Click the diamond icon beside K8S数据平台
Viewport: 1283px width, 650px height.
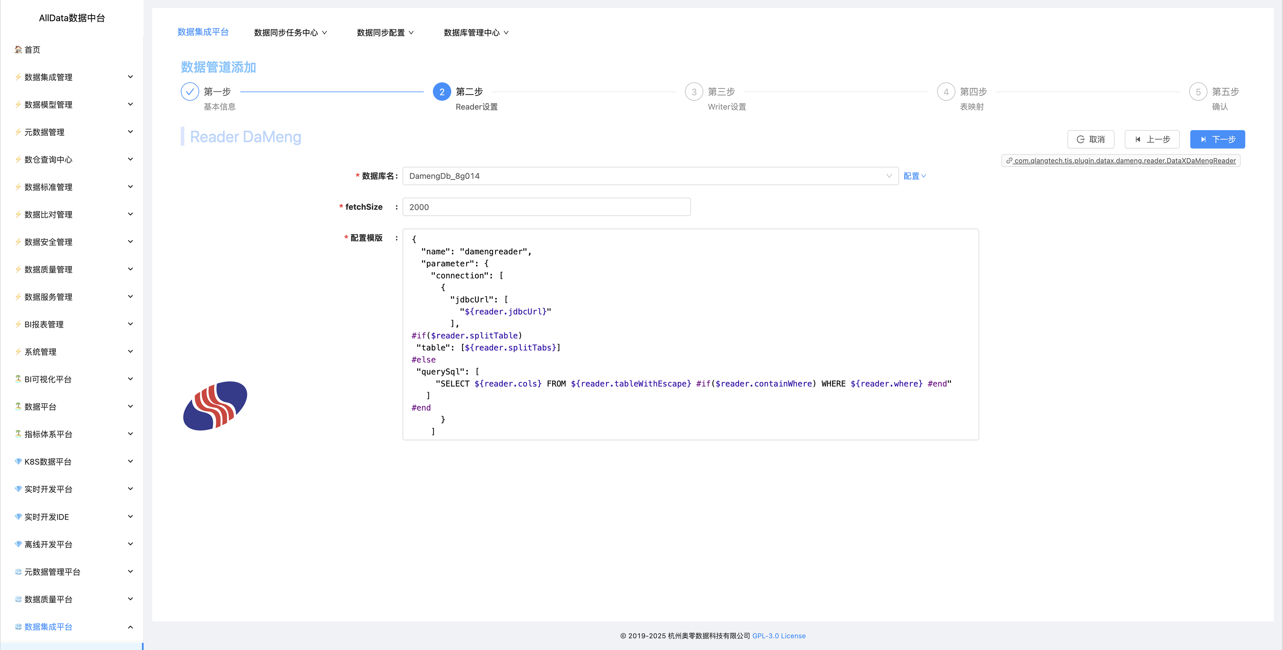click(x=18, y=461)
